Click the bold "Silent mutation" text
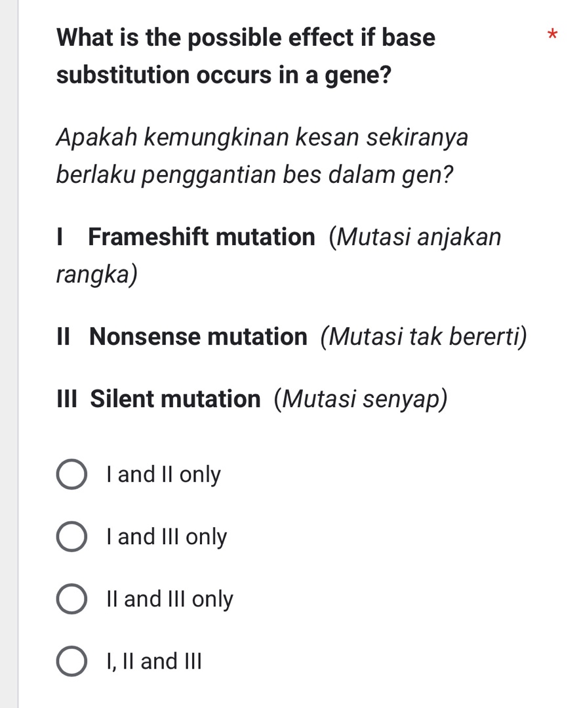Viewport: 579px width, 708px height. click(175, 399)
